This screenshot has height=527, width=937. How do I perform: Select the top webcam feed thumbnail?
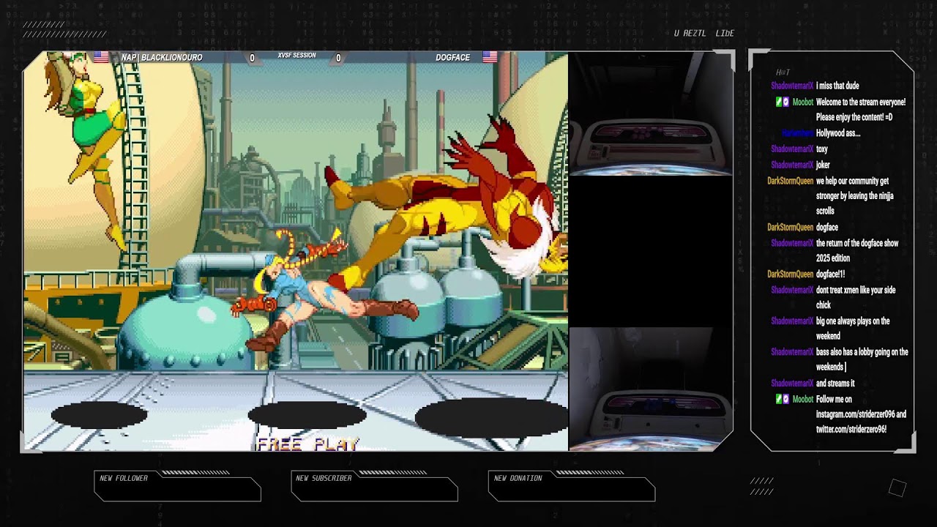[651, 113]
